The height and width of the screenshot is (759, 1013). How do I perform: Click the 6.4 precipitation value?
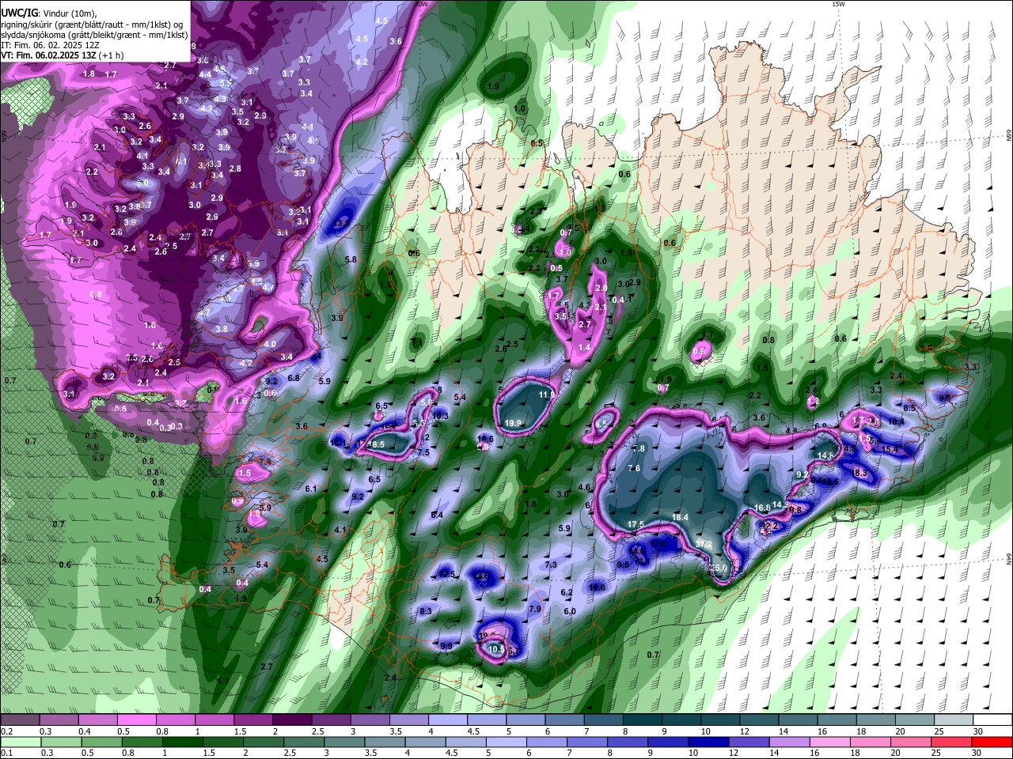(x=437, y=515)
